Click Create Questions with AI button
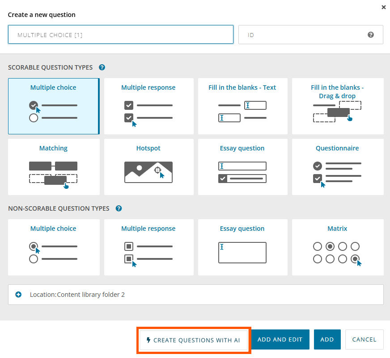The image size is (390, 358). click(193, 340)
